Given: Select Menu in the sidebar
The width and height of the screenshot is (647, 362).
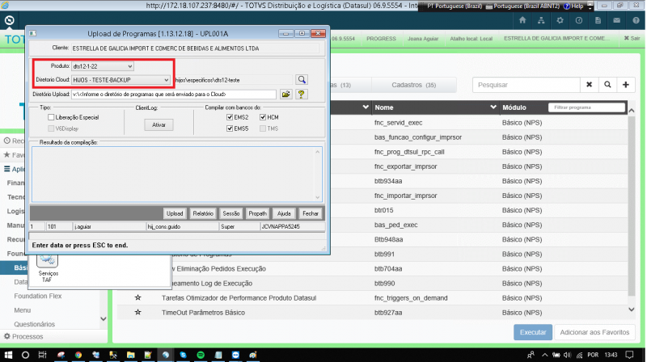Looking at the screenshot, I should 23,310.
